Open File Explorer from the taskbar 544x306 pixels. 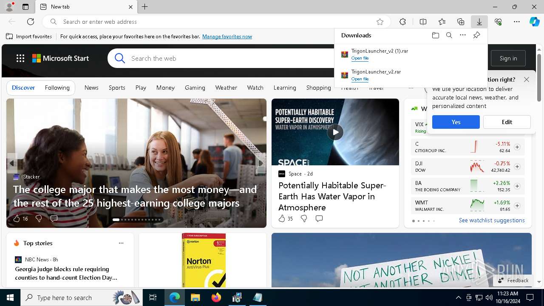195,297
